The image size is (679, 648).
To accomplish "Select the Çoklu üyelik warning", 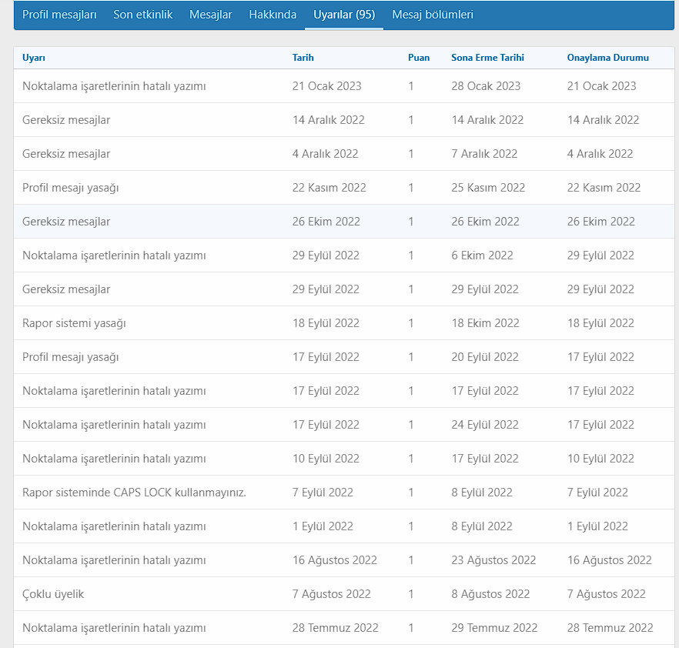I will tap(53, 594).
